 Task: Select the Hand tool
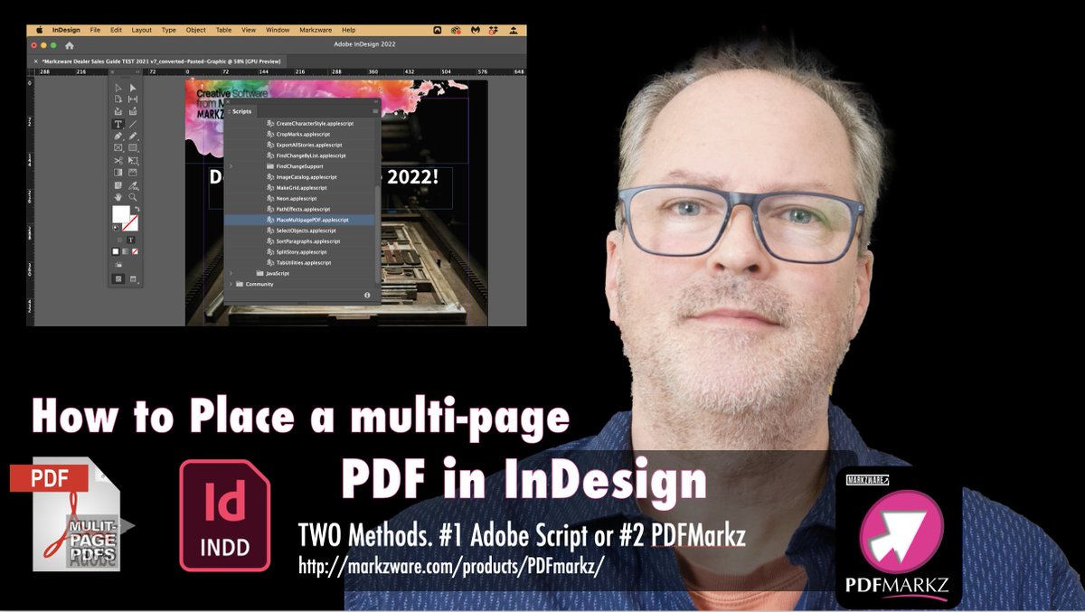click(x=118, y=195)
